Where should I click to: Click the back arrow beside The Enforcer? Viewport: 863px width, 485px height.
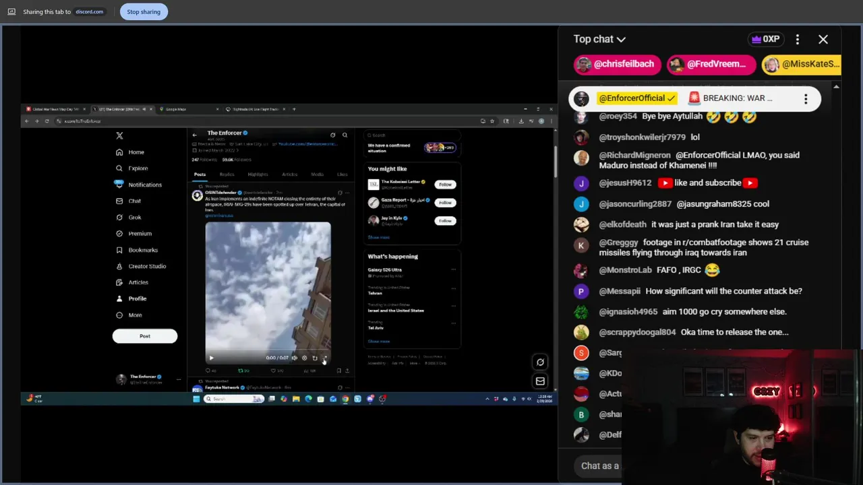point(194,135)
